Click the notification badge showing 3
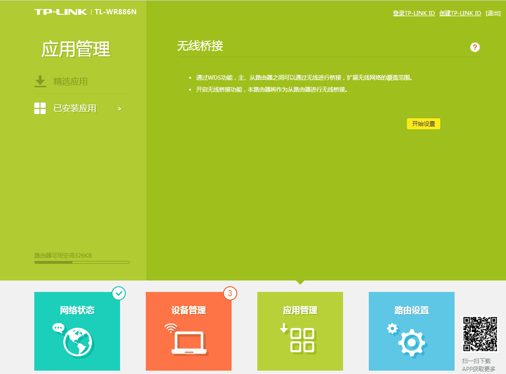506x374 pixels. point(230,294)
